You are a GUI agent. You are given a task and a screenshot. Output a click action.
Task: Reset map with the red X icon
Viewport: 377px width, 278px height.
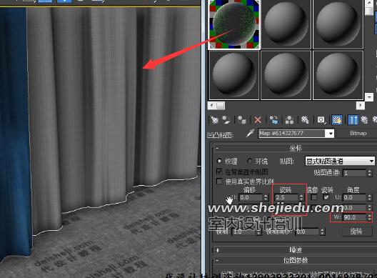click(258, 119)
